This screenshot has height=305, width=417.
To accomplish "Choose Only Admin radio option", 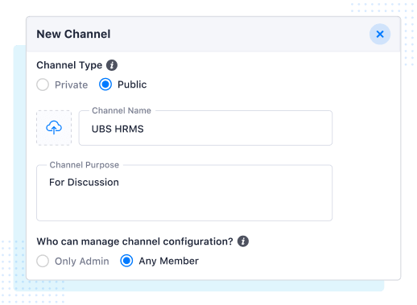I will [x=43, y=261].
